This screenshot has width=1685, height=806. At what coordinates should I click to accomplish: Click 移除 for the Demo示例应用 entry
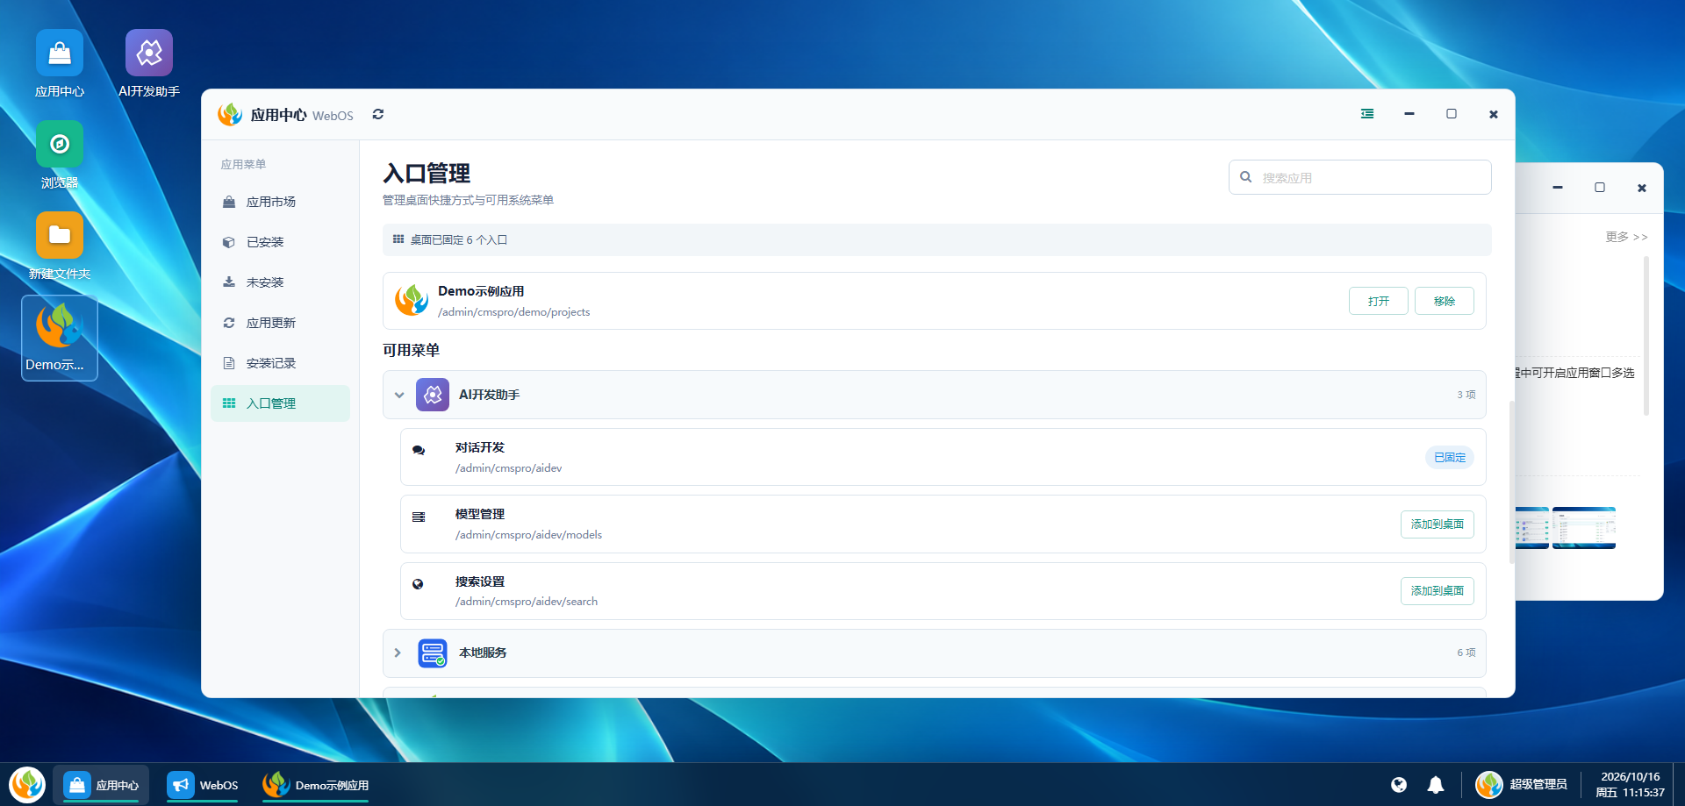point(1444,301)
